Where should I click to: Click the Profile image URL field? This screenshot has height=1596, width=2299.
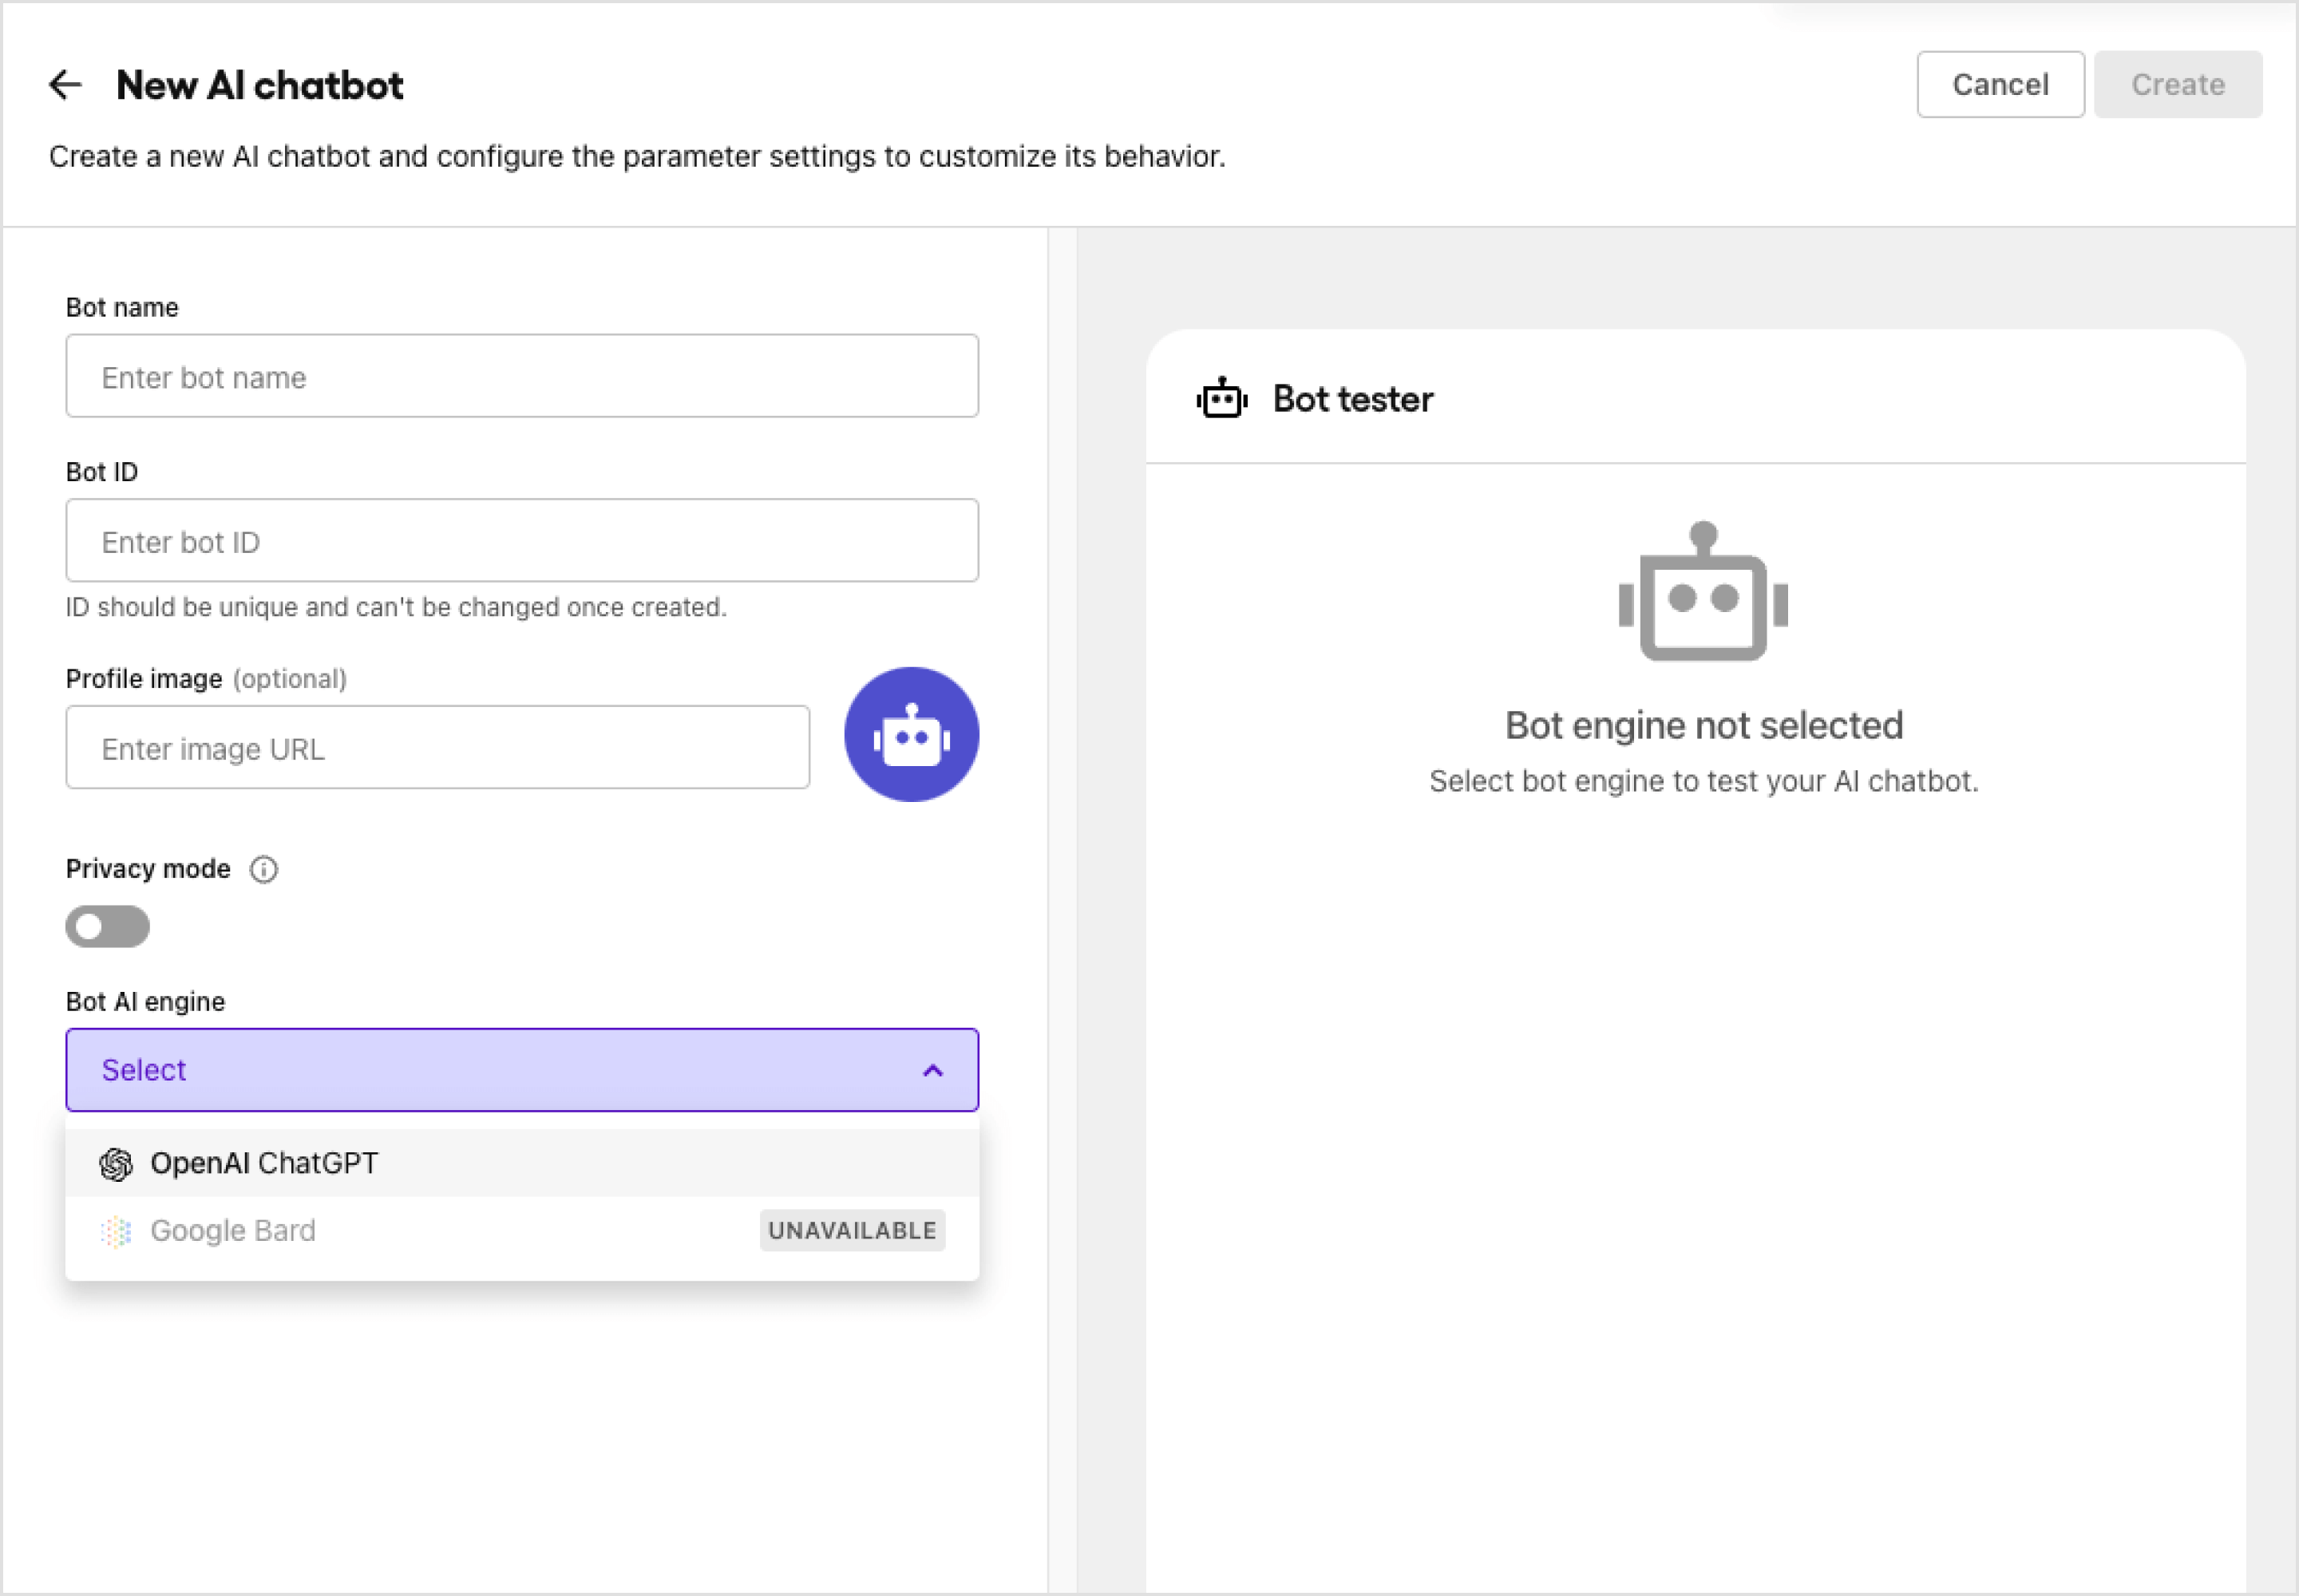[x=437, y=748]
